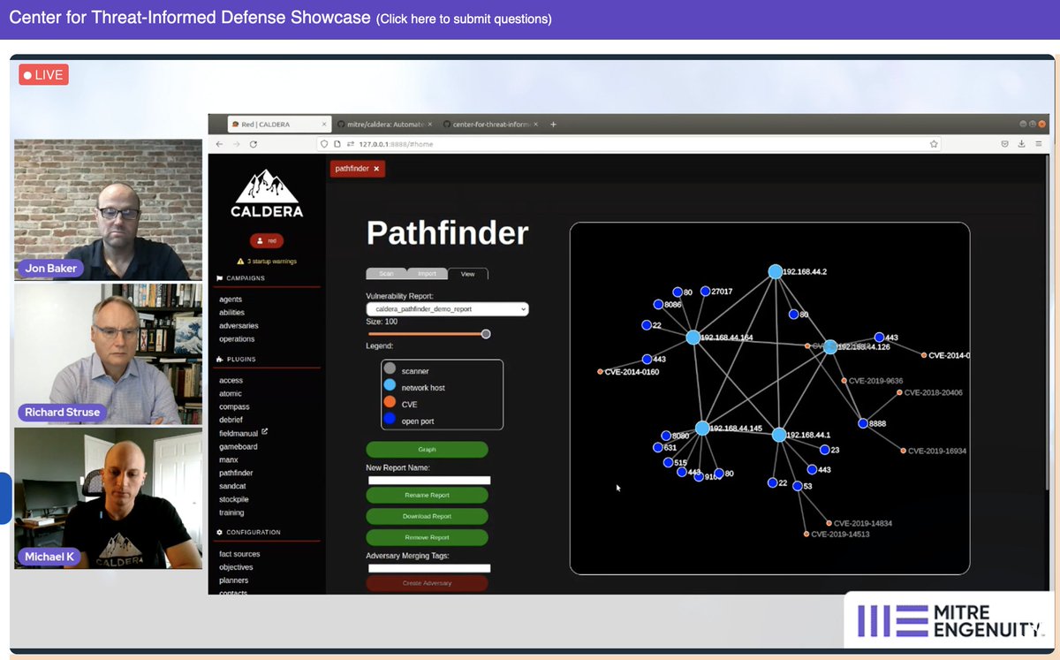Image resolution: width=1060 pixels, height=660 pixels.
Task: Click the CVE-2018-20406 node
Action: point(900,392)
